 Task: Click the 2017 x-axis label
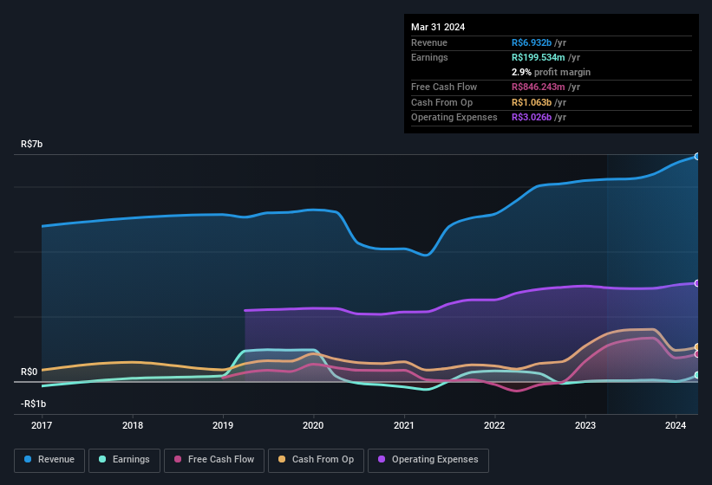(42, 425)
